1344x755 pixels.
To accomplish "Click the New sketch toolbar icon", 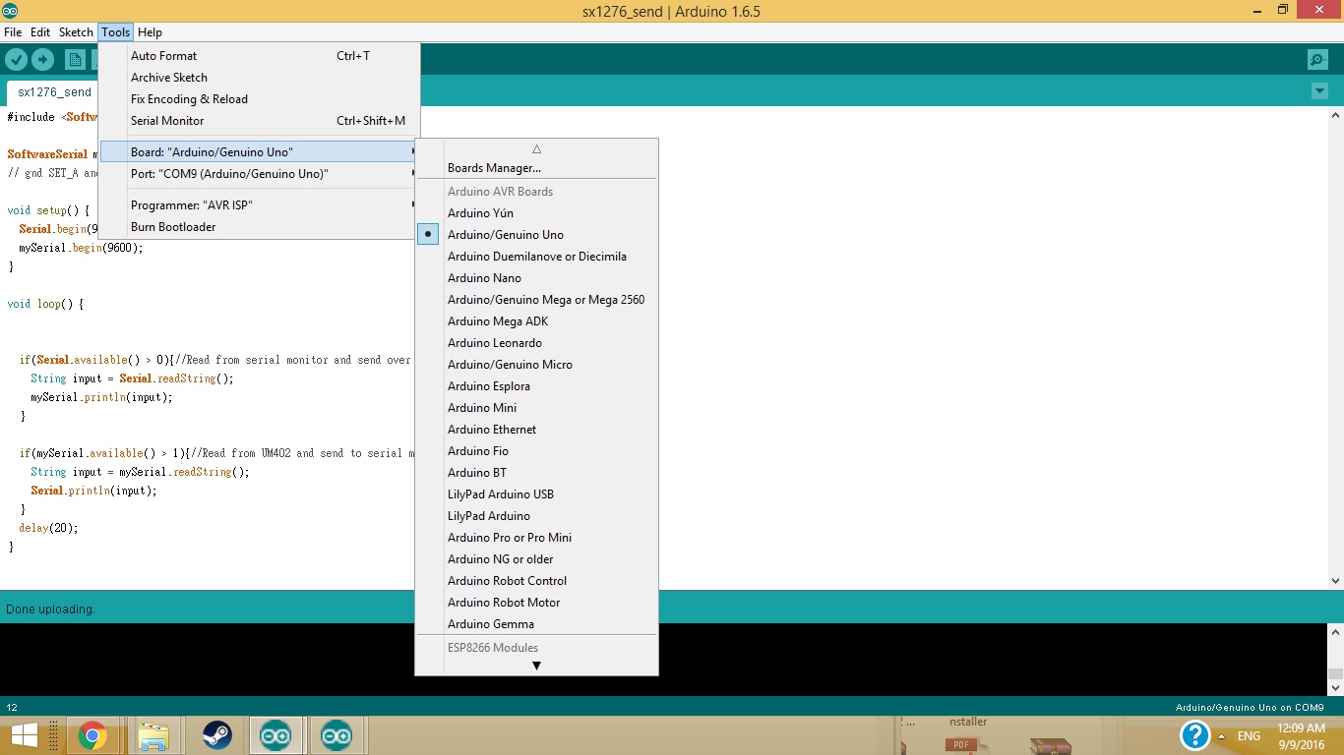I will (x=75, y=59).
